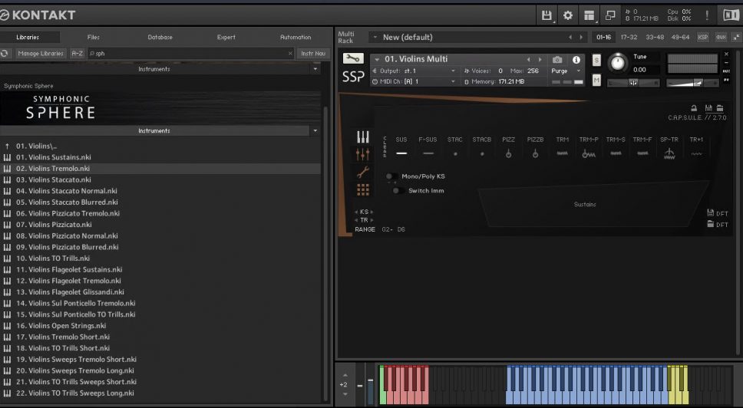Click the Tune knob
The width and height of the screenshot is (743, 408).
tap(617, 62)
